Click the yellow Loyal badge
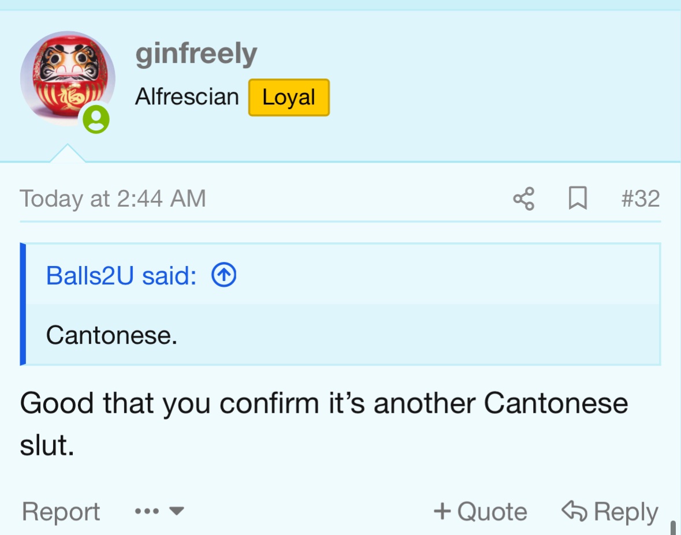The height and width of the screenshot is (535, 681). pyautogui.click(x=289, y=97)
